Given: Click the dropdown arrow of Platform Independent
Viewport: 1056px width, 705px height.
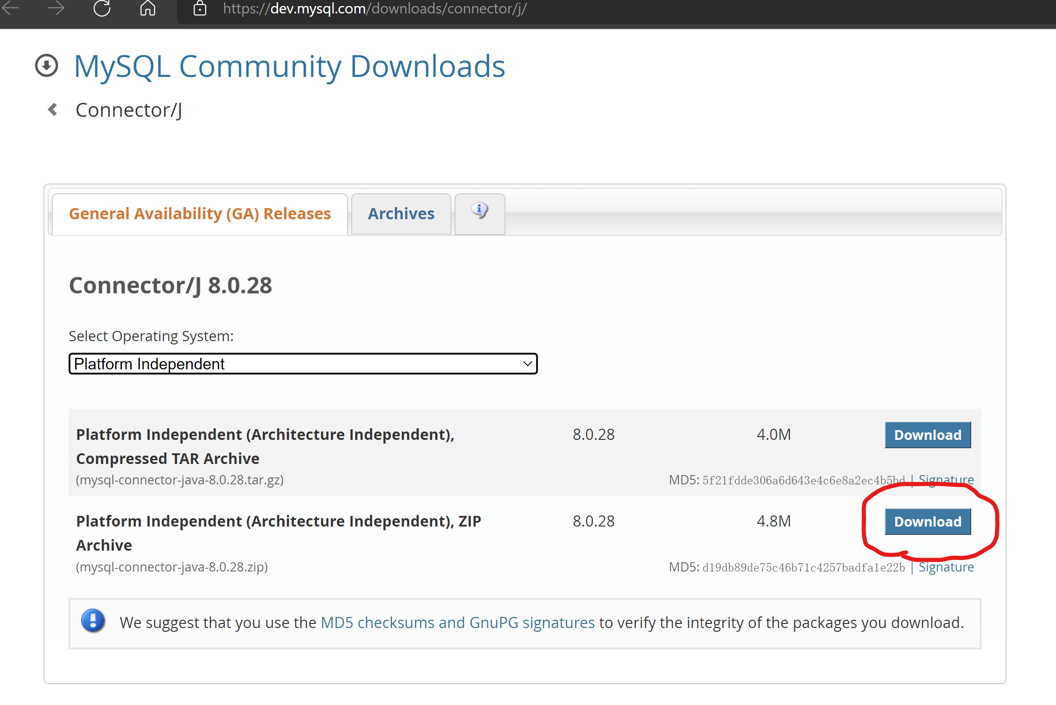Looking at the screenshot, I should pyautogui.click(x=527, y=364).
